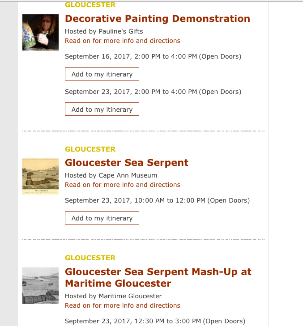
Task: Click the GLOUCESTER label above Decorative Painting
Action: tap(90, 5)
